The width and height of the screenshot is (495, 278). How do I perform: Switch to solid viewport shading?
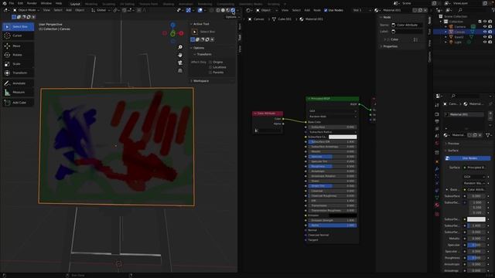(x=223, y=10)
